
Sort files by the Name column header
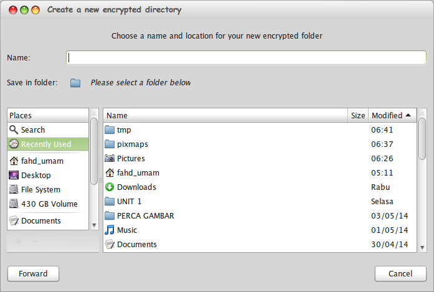pos(224,115)
